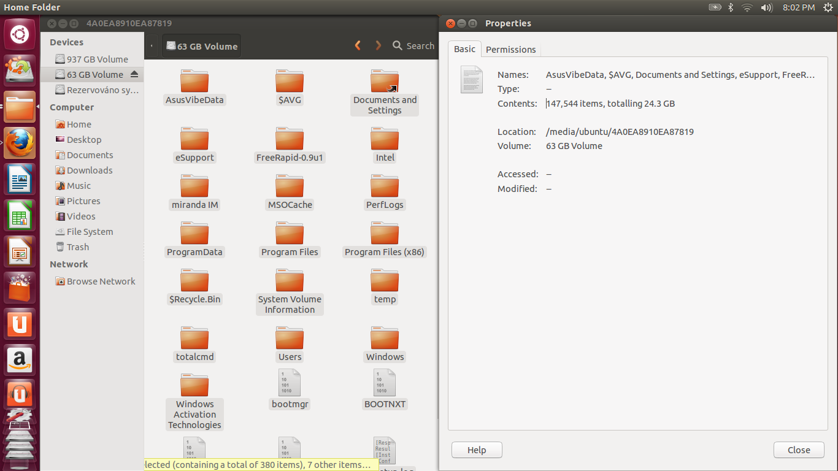Open the sound volume indicator
The width and height of the screenshot is (838, 471).
(766, 7)
